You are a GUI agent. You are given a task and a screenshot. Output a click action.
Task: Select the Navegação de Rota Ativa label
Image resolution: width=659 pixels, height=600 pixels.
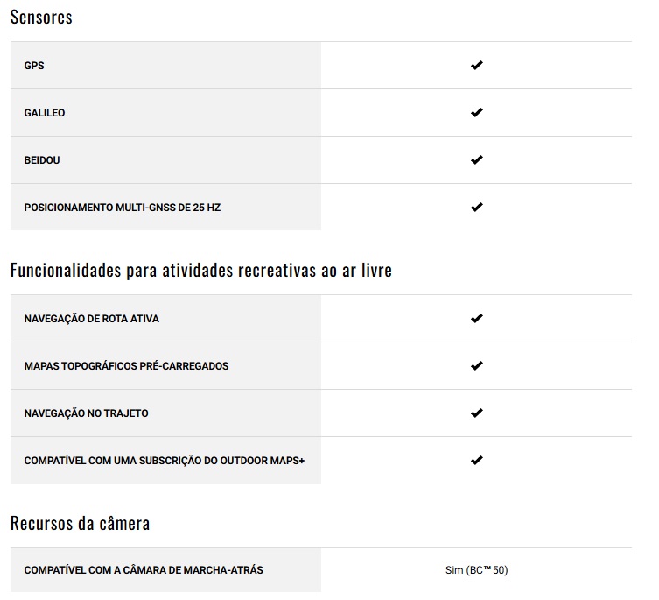[x=92, y=319]
